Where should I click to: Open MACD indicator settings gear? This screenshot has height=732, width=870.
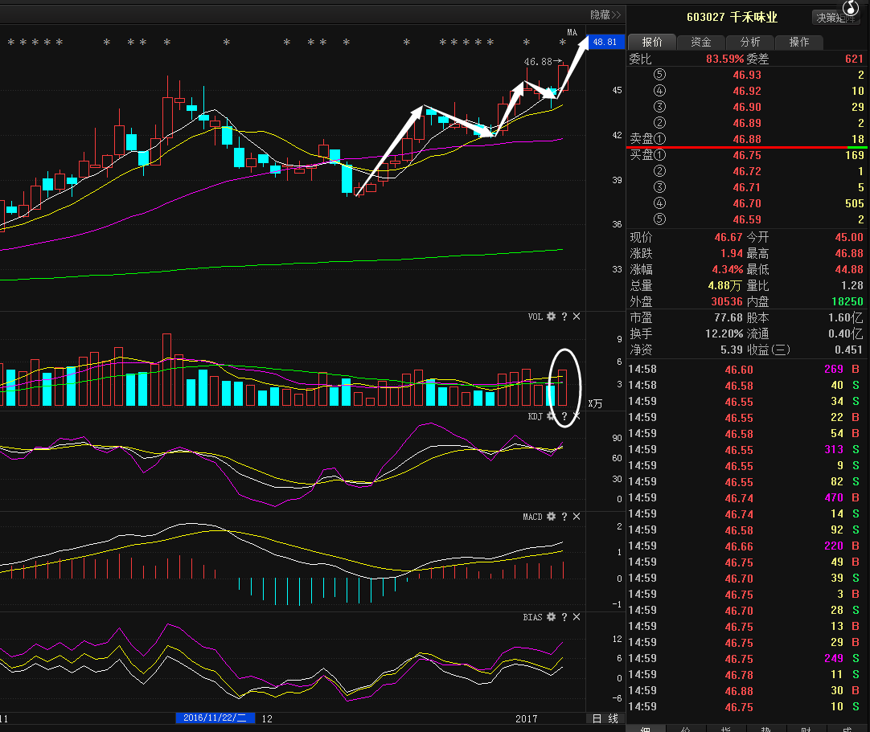coord(551,517)
